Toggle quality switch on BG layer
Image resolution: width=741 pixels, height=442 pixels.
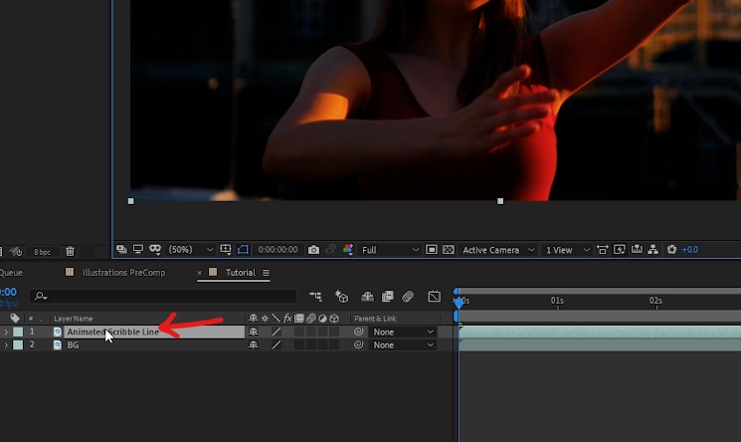(277, 345)
